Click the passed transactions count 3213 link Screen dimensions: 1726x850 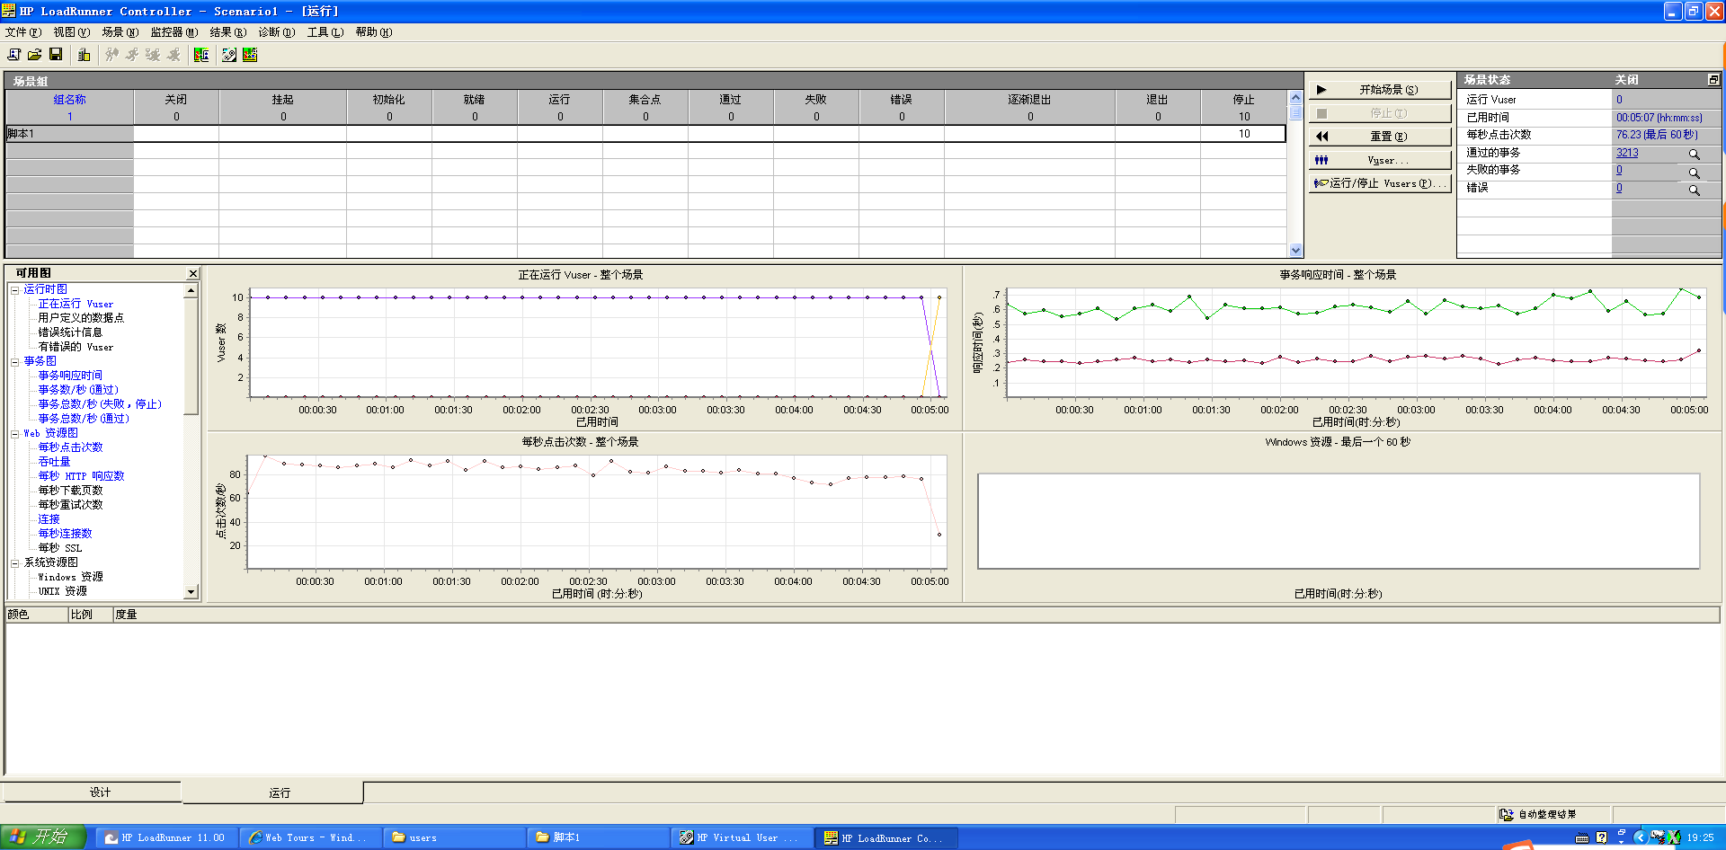tap(1627, 153)
